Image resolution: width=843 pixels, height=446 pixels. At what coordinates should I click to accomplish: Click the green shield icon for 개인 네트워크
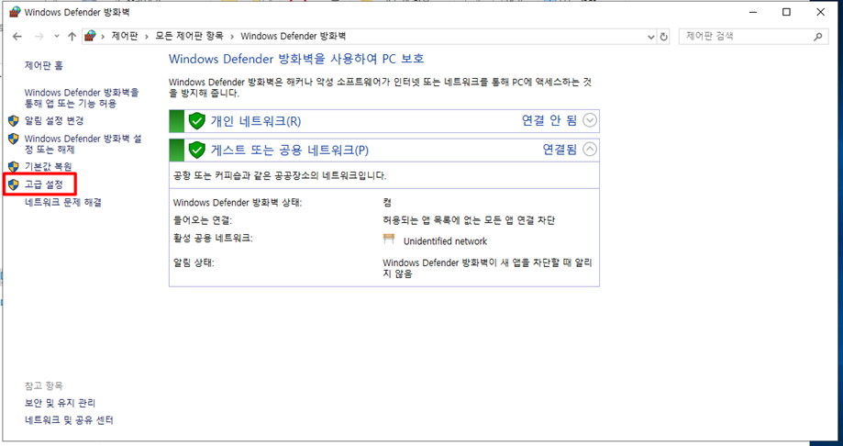197,121
